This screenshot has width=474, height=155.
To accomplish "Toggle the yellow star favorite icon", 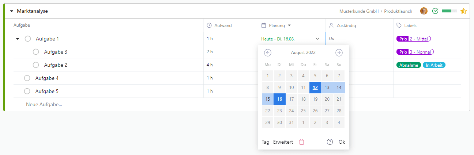I will [463, 11].
